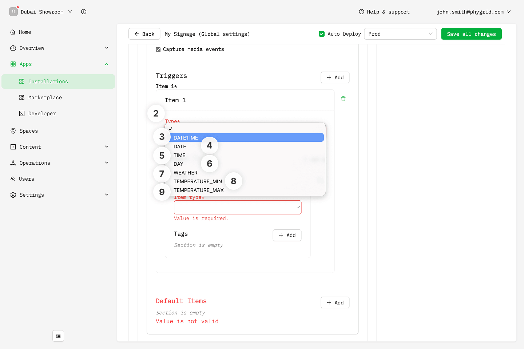Choose the WEATHER option
The height and width of the screenshot is (349, 524).
click(x=186, y=173)
